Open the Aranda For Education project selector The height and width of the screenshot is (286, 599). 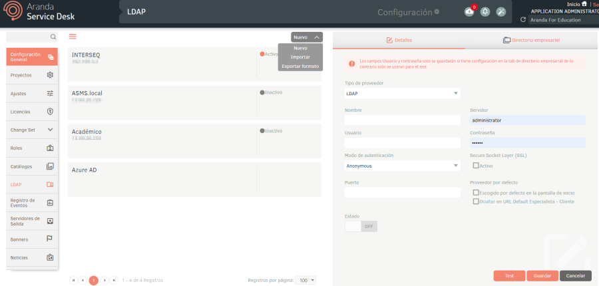tap(564, 20)
